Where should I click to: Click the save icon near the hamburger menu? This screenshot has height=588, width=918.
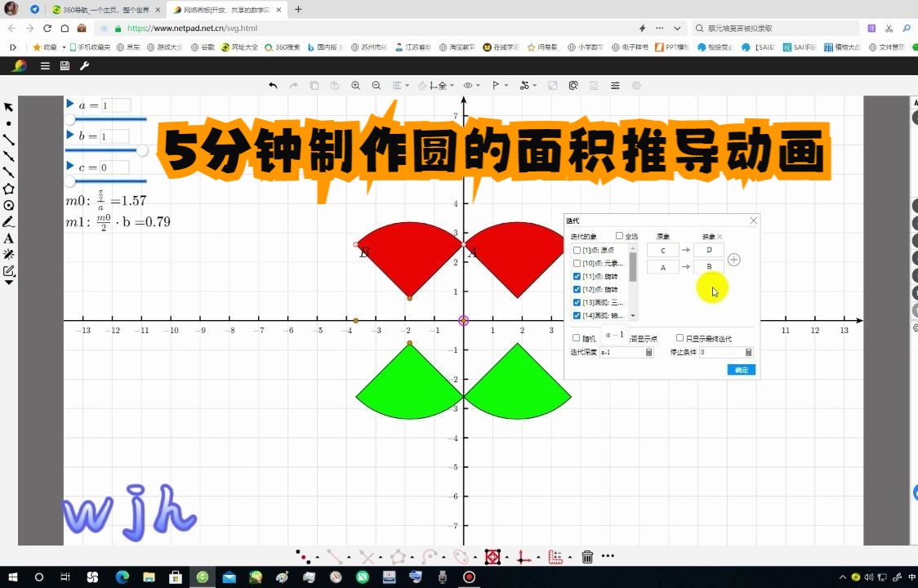click(x=65, y=66)
